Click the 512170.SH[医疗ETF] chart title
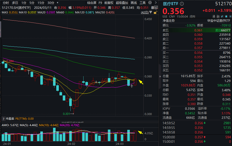The width and height of the screenshot is (232, 146). pyautogui.click(x=16, y=8)
